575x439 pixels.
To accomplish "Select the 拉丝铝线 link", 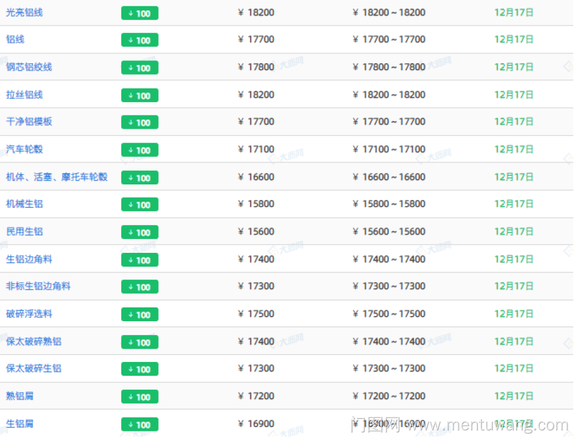I will point(24,95).
